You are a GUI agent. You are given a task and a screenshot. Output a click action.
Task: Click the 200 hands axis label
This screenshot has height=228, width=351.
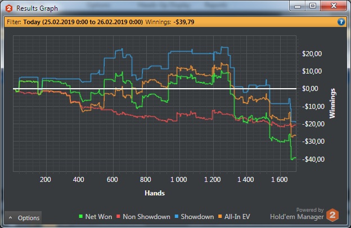coord(46,180)
